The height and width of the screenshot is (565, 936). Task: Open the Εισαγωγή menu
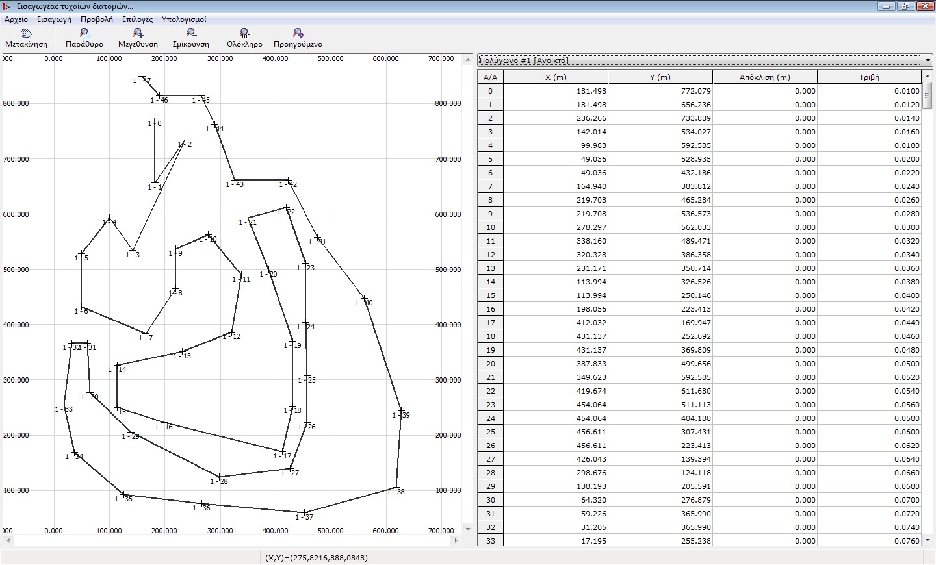coord(54,19)
